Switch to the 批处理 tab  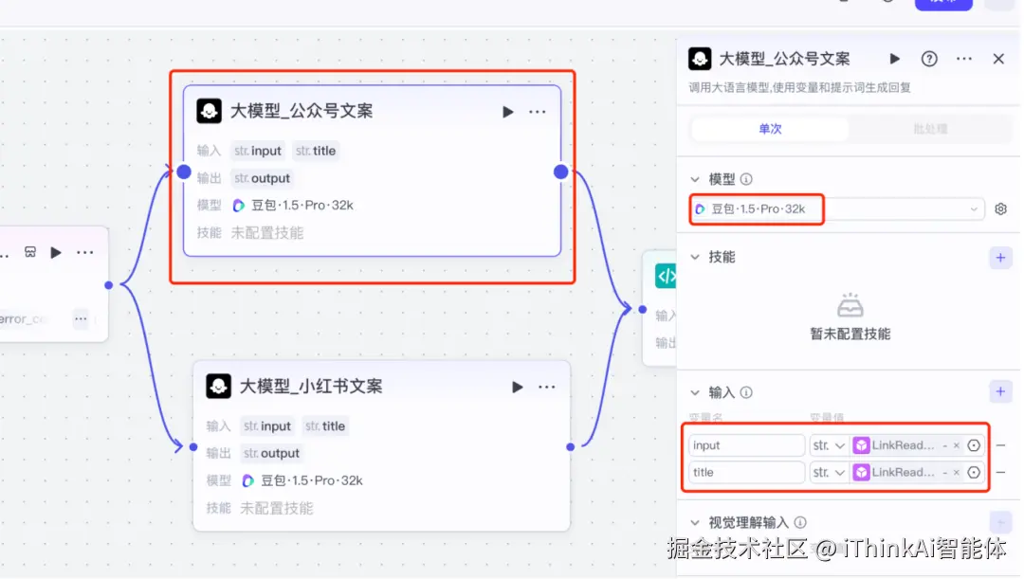930,127
